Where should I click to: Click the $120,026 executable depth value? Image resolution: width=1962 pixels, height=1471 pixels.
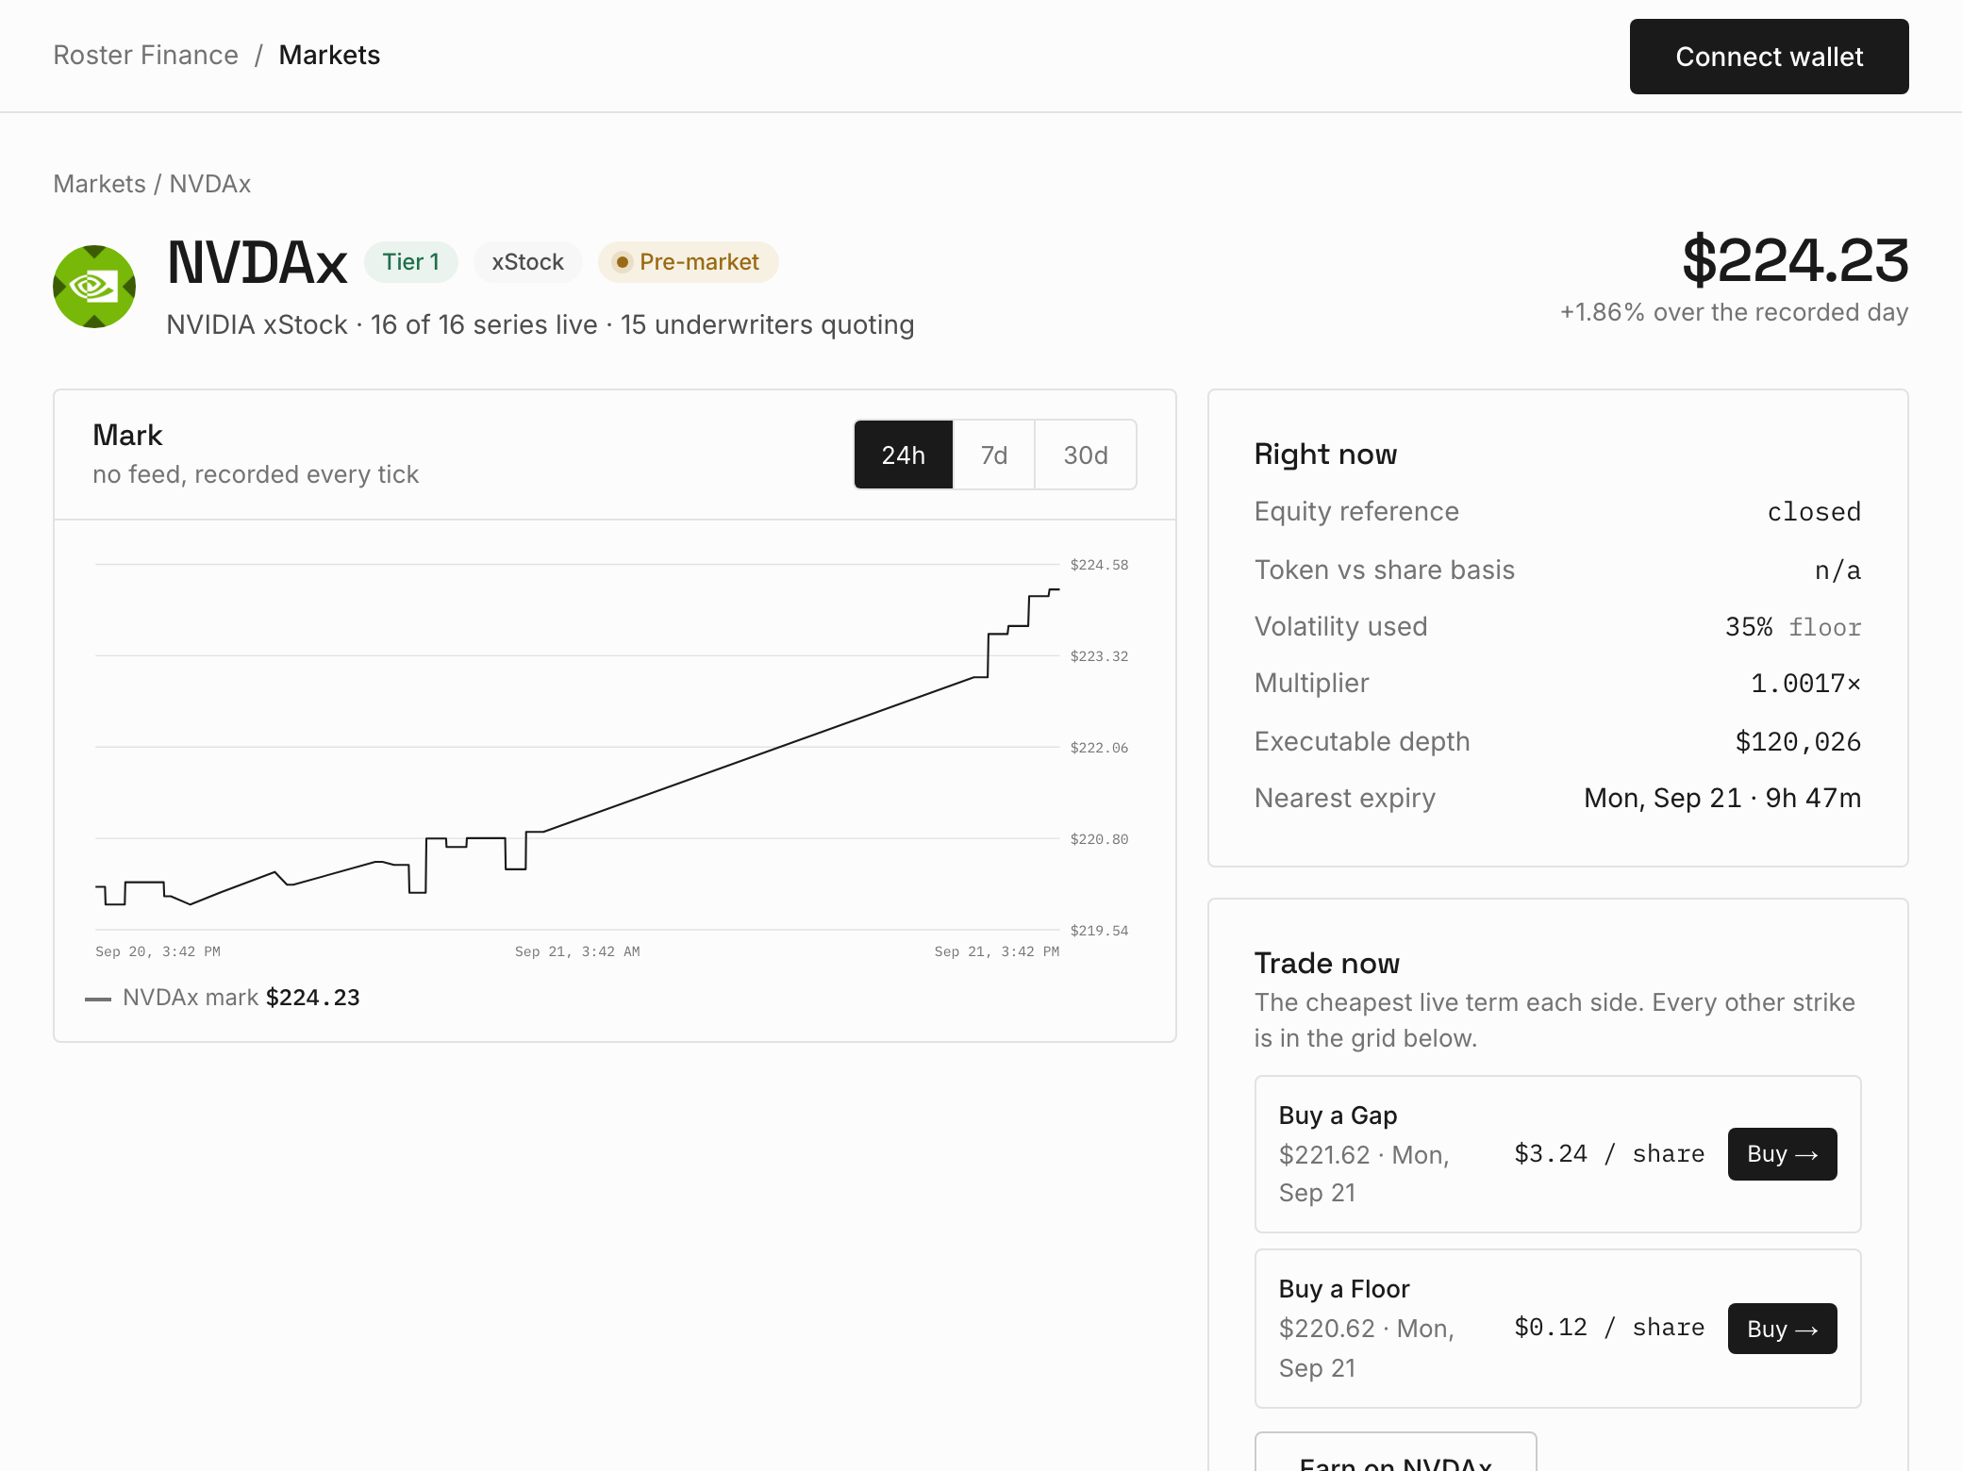pos(1798,742)
